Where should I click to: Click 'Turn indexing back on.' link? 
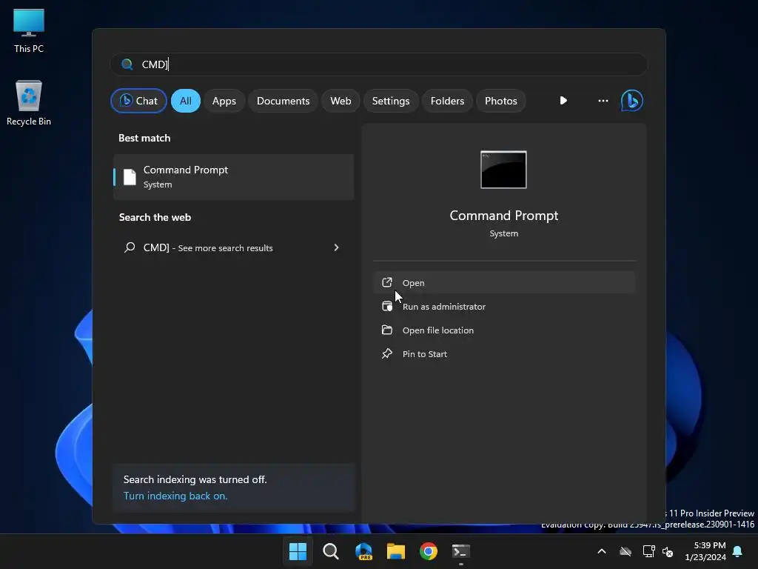tap(175, 496)
